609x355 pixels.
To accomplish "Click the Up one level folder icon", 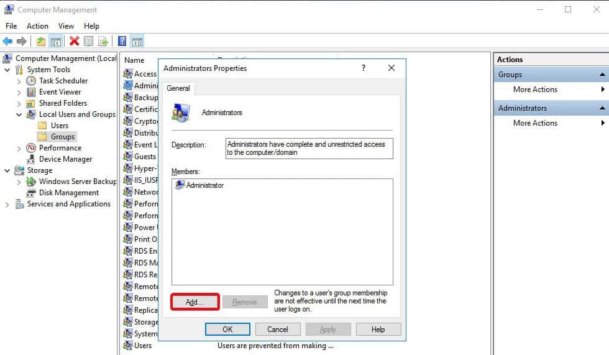I will click(x=41, y=41).
